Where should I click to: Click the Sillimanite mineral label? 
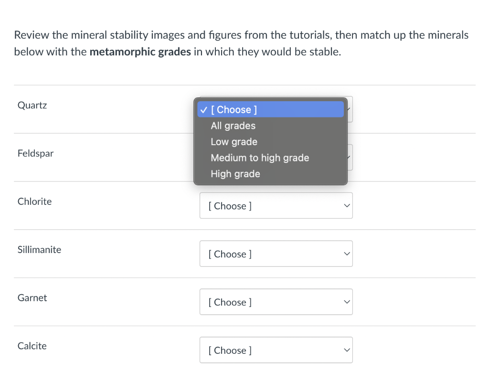[x=39, y=250]
